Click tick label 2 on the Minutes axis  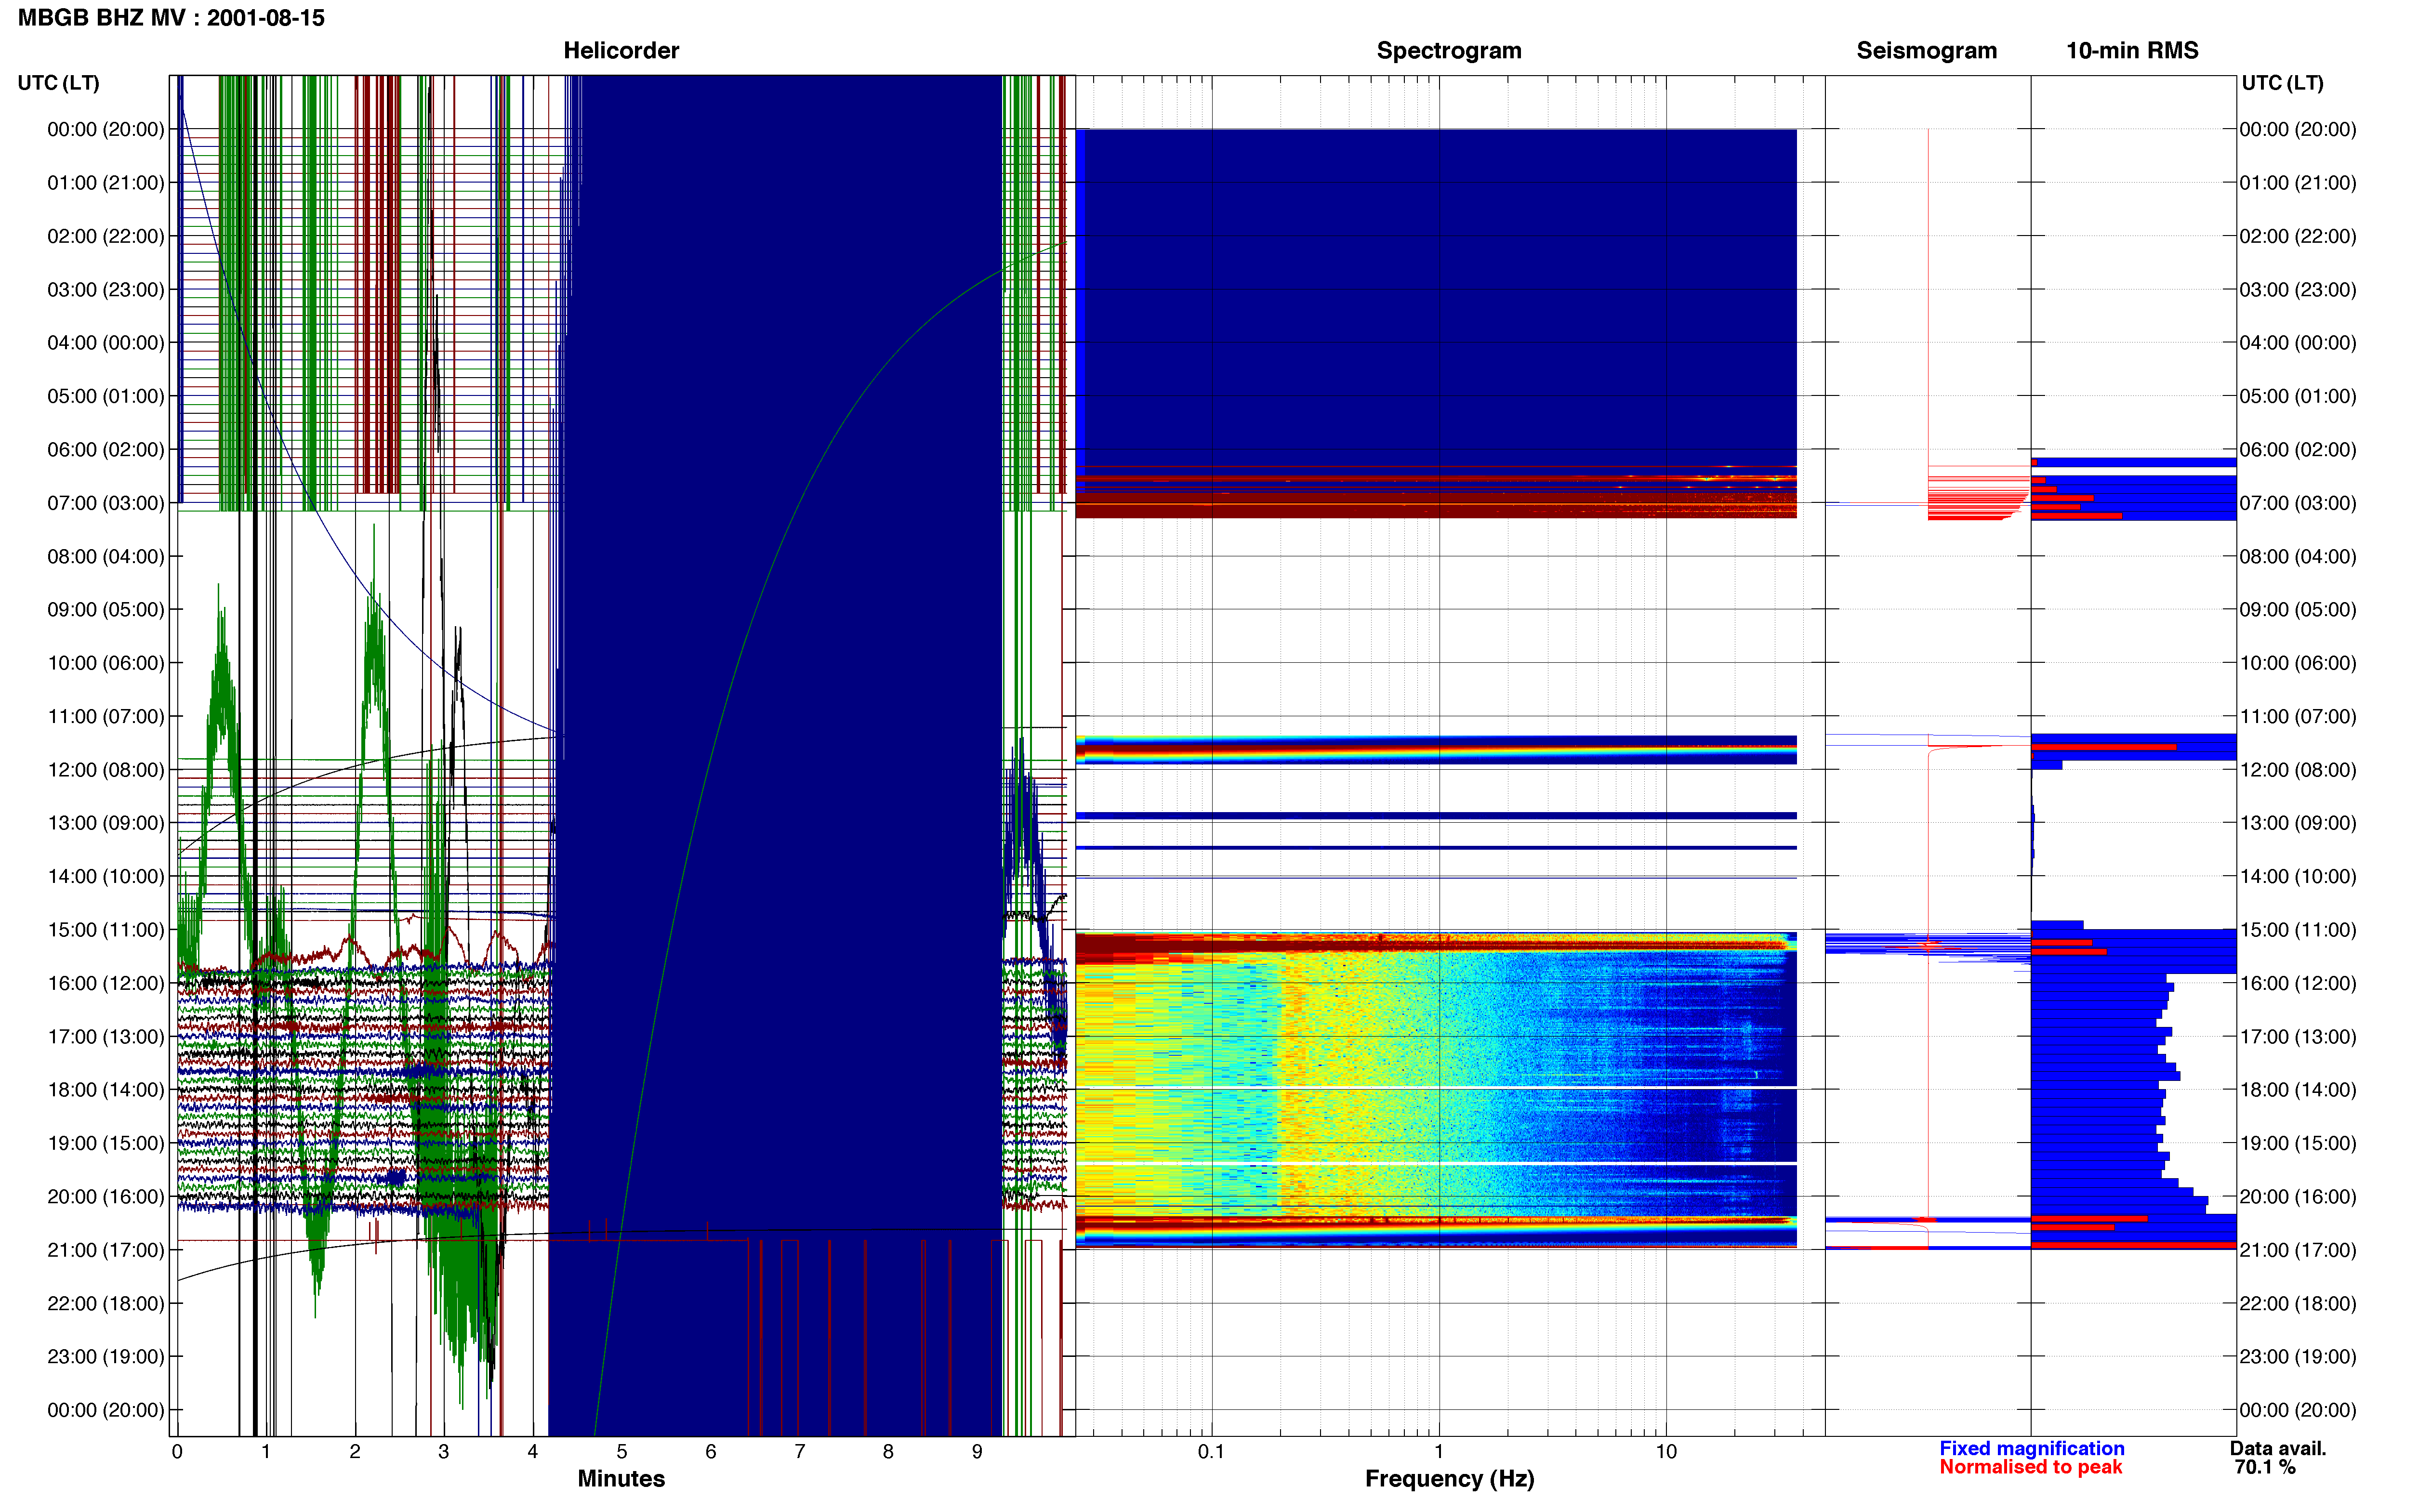(355, 1452)
